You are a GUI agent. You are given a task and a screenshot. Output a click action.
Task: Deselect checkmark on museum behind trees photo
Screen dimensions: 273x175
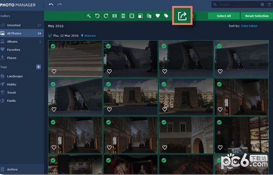click(x=108, y=46)
